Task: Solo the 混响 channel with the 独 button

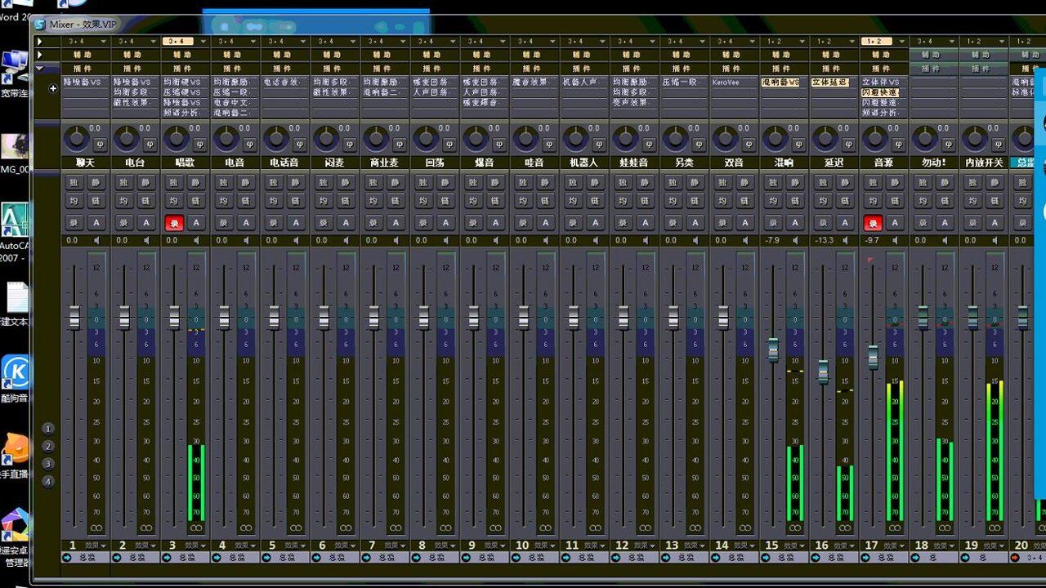Action: (772, 182)
